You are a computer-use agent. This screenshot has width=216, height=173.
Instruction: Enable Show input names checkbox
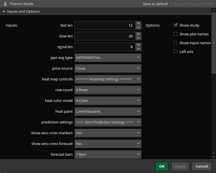[x=175, y=43]
